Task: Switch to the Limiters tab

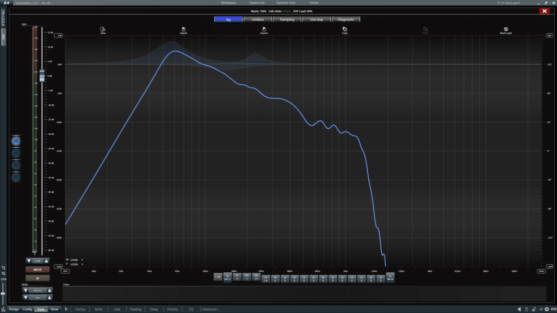Action: (258, 20)
